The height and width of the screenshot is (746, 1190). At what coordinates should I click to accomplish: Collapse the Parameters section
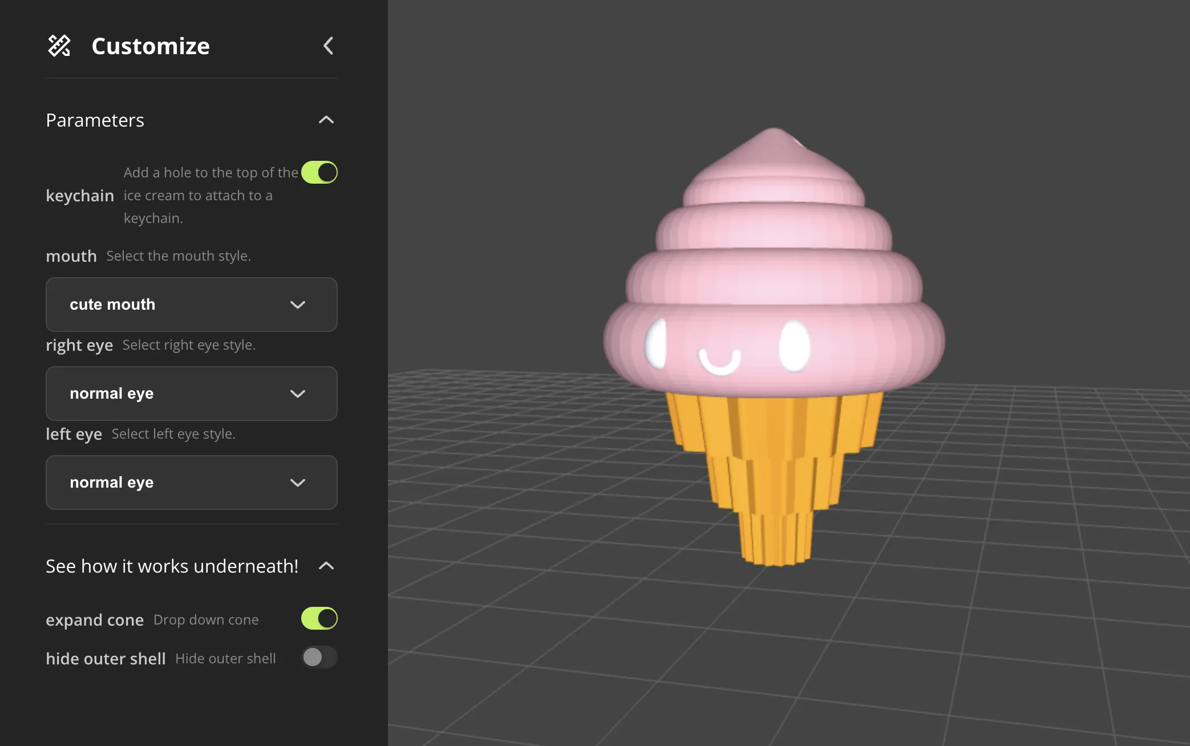click(x=326, y=120)
